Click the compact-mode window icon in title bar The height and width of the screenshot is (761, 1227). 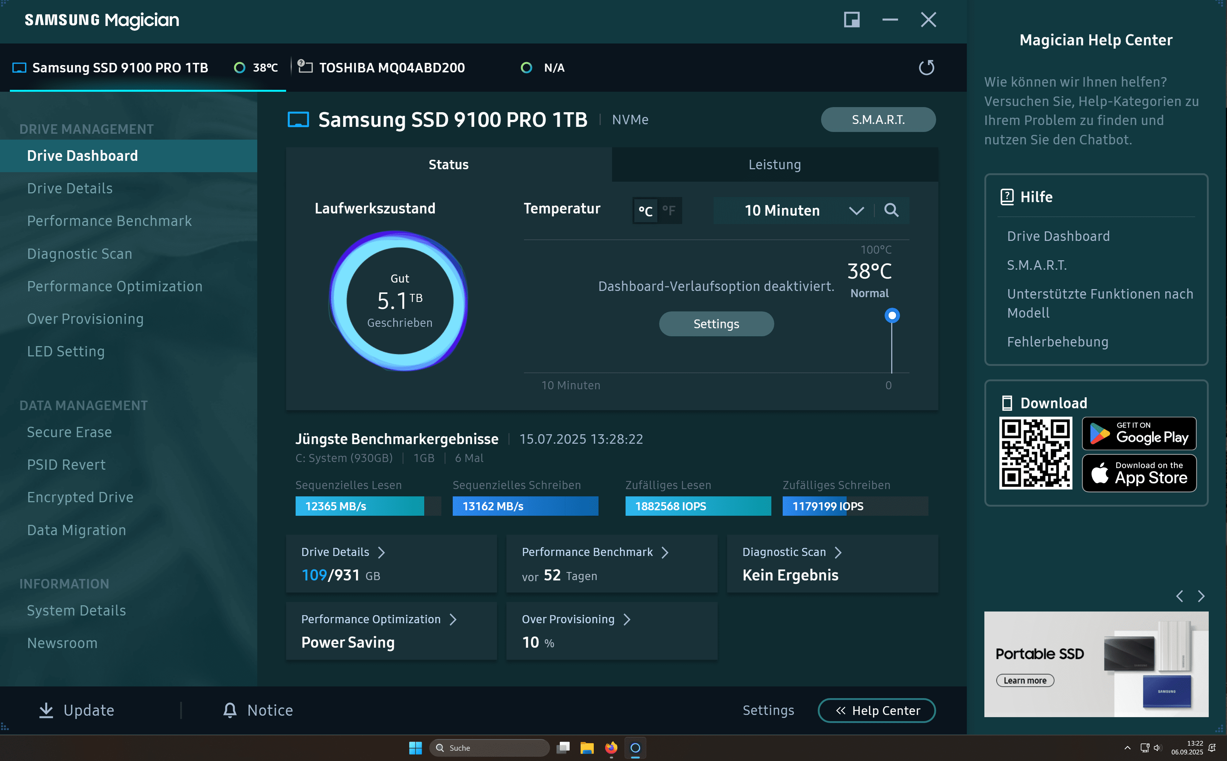click(x=851, y=20)
